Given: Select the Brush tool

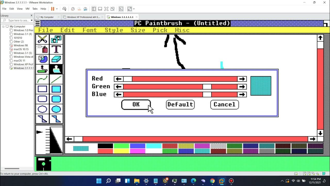Looking at the screenshot, I should tap(56, 69).
